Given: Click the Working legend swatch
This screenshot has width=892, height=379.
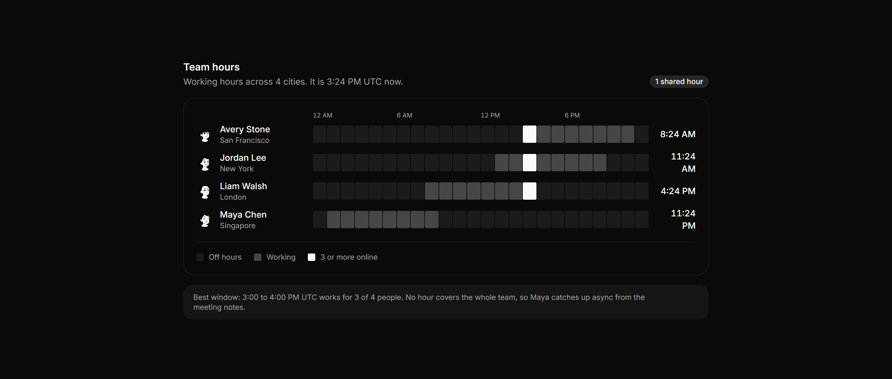Looking at the screenshot, I should [258, 257].
